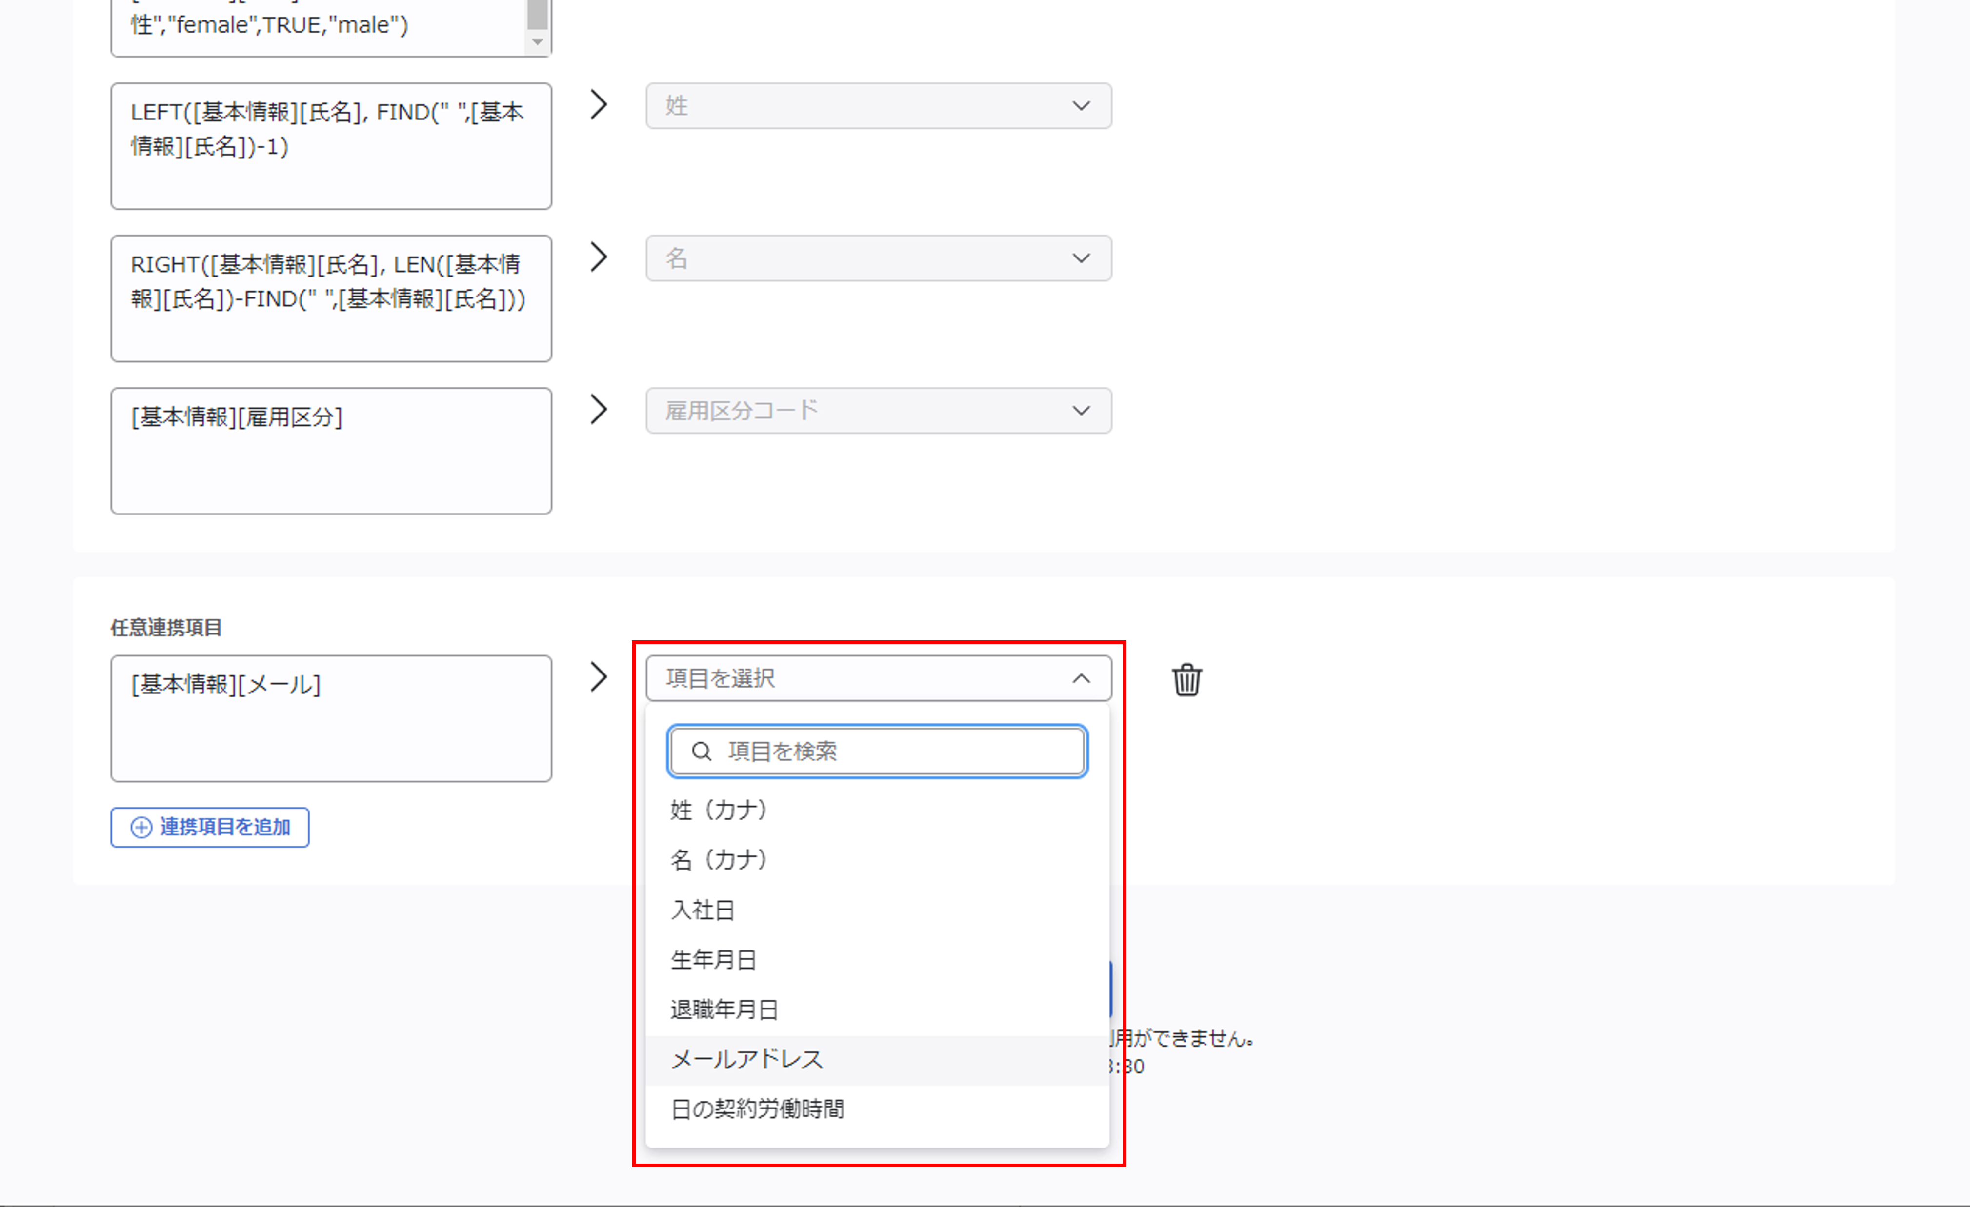Collapse the 項目を選択 dropdown

pyautogui.click(x=879, y=679)
